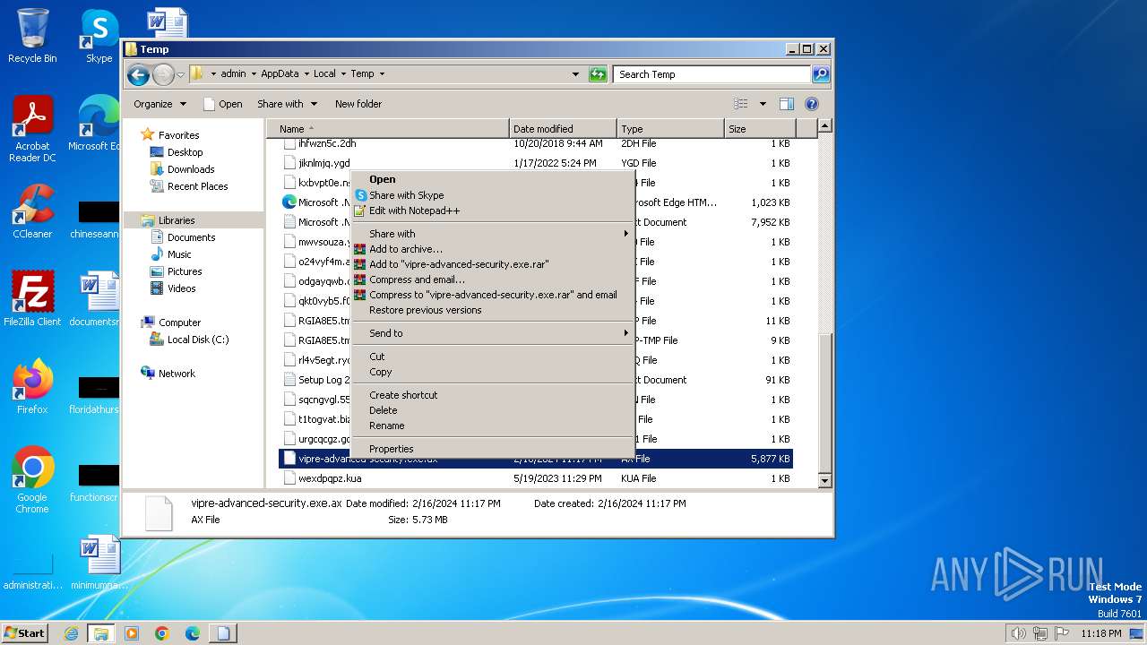Open Local Disk (C:) in tree
The width and height of the screenshot is (1147, 645).
click(198, 340)
